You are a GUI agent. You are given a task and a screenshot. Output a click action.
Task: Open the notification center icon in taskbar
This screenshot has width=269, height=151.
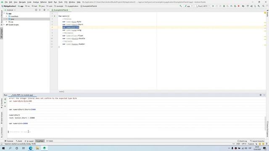264,148
